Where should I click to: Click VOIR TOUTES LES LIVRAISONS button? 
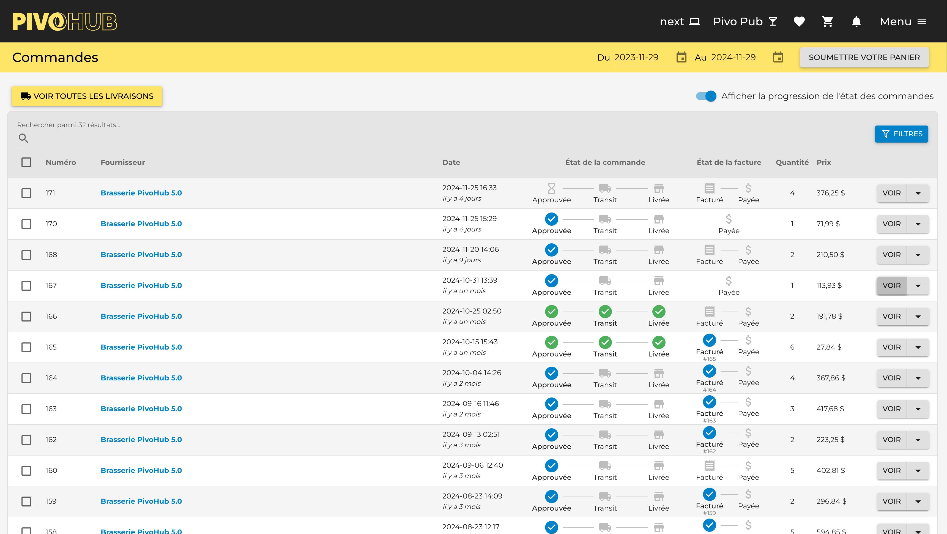pyautogui.click(x=87, y=96)
